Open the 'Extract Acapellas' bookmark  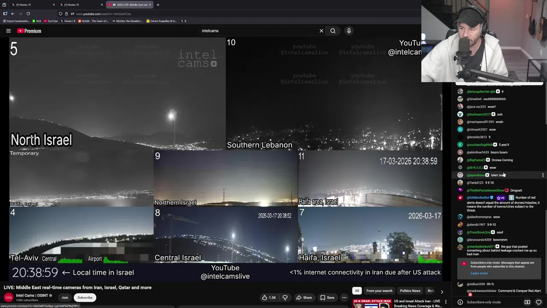(162, 21)
